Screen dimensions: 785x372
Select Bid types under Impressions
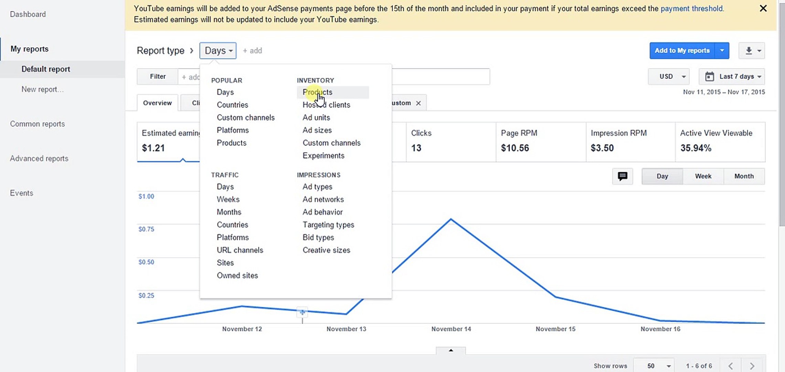tap(318, 238)
